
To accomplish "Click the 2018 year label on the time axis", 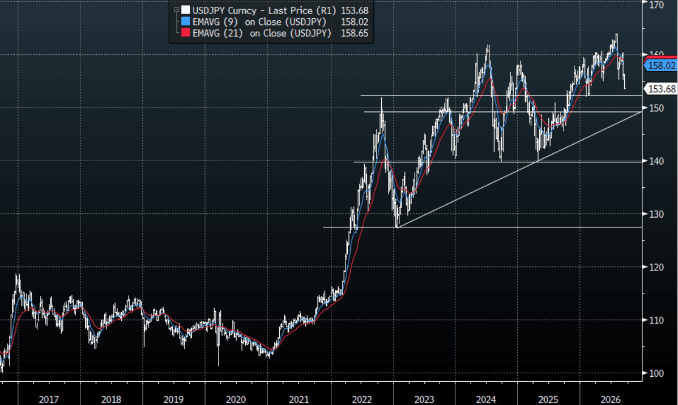I will [111, 399].
